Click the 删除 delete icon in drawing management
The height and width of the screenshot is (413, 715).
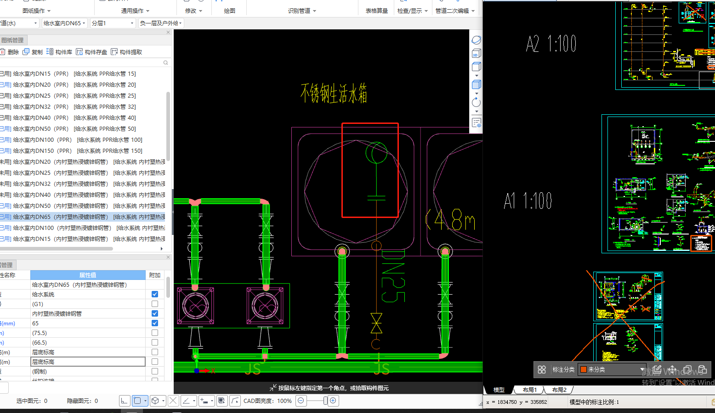point(3,52)
